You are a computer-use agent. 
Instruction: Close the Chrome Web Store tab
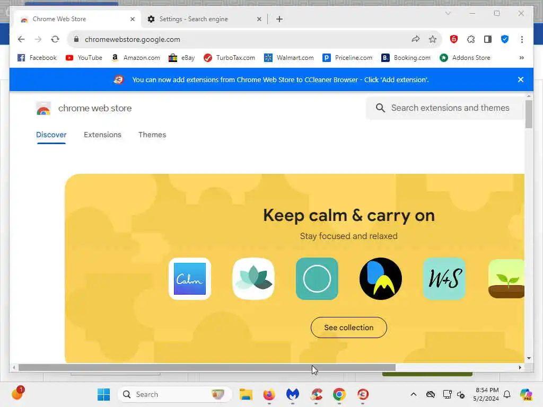132,19
